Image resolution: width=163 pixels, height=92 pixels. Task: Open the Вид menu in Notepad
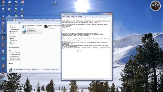76,16
